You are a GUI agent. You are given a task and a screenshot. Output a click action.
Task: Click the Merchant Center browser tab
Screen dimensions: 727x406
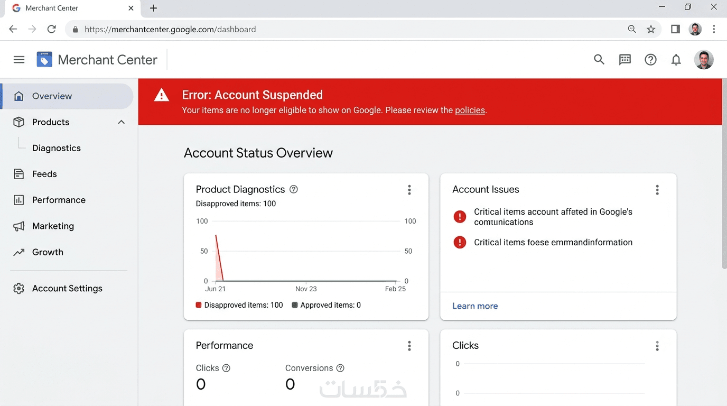[x=73, y=8]
